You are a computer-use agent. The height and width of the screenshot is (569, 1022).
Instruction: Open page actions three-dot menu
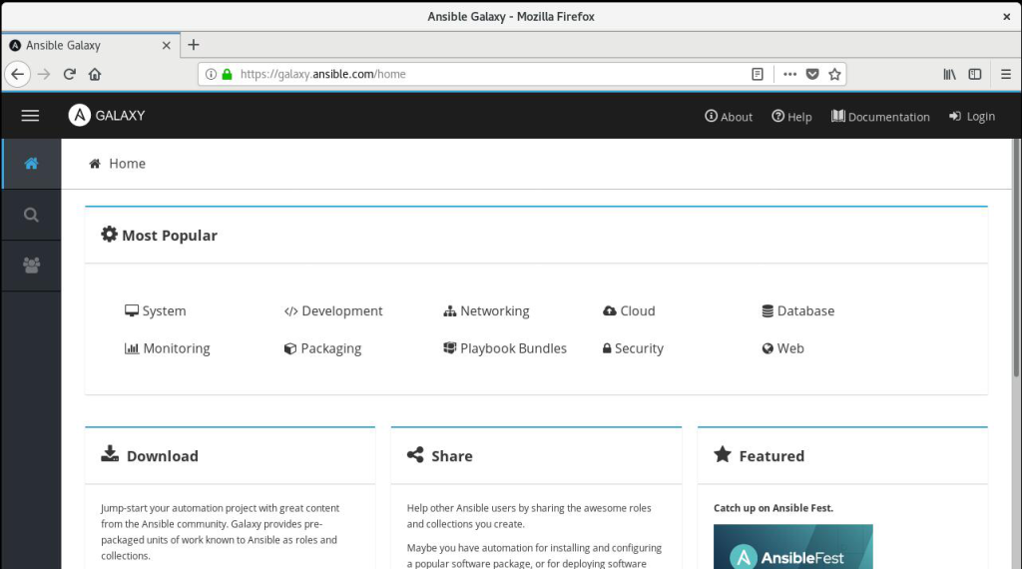[790, 74]
